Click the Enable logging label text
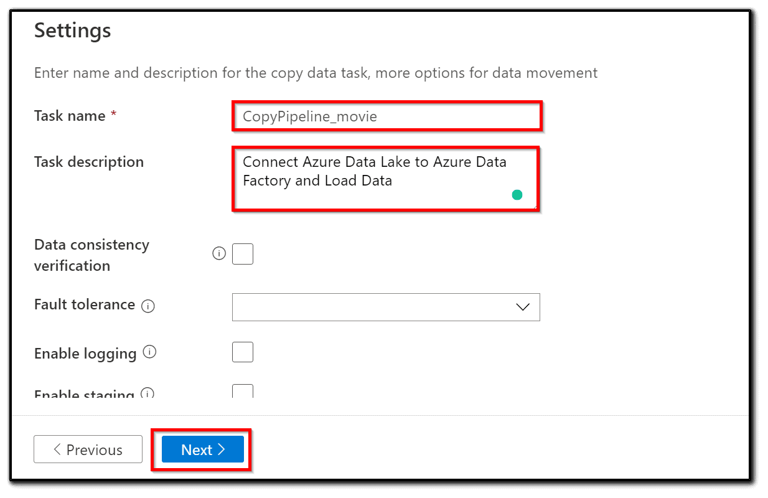The width and height of the screenshot is (768, 498). (x=85, y=354)
